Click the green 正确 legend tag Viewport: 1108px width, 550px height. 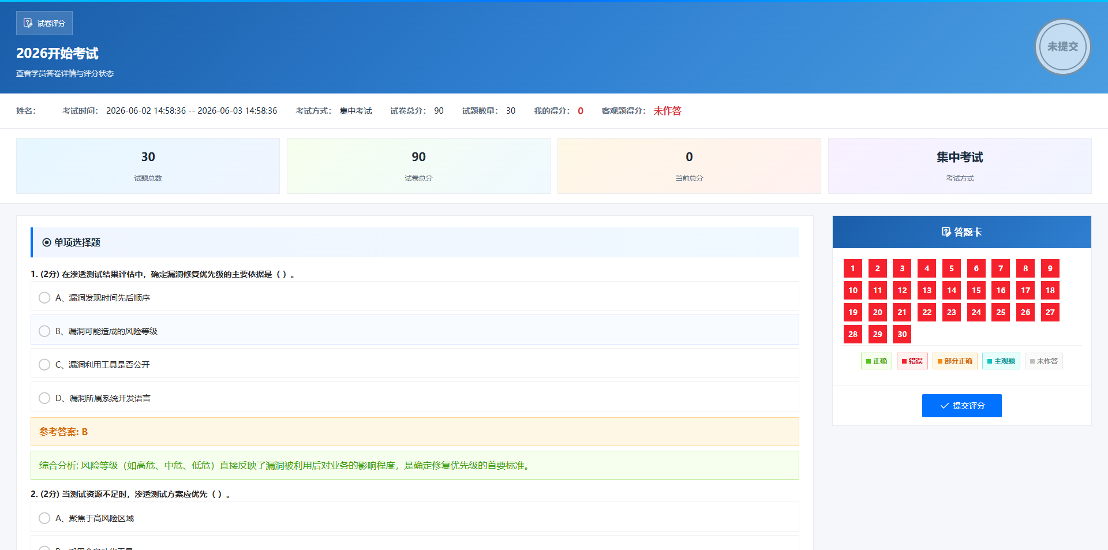tap(877, 361)
